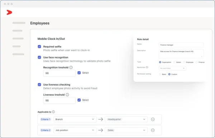Toggle Strict checkbox for Recognition treshold
The height and width of the screenshot is (138, 215).
click(79, 73)
